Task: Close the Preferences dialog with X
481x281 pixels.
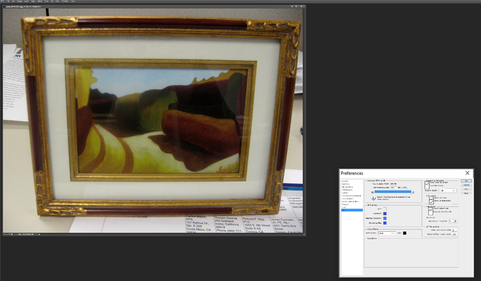Action: pyautogui.click(x=467, y=173)
